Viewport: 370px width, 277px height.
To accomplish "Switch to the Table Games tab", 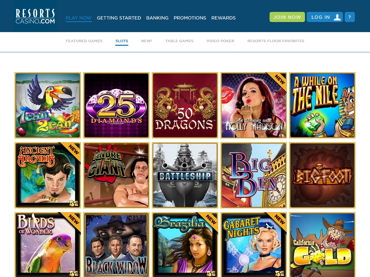I will pyautogui.click(x=179, y=41).
